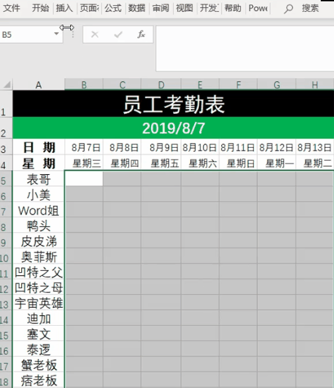Open the 页面布局 ribbon tab
The image size is (334, 388).
pos(89,8)
